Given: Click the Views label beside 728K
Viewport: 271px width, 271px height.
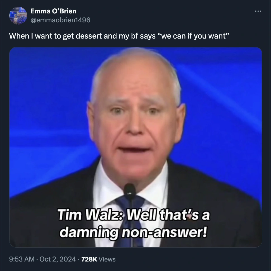Looking at the screenshot, I should (x=107, y=259).
